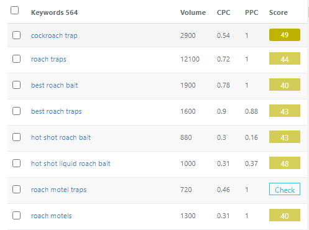Select CPC value 0.9
The image size is (309, 230).
pyautogui.click(x=221, y=111)
